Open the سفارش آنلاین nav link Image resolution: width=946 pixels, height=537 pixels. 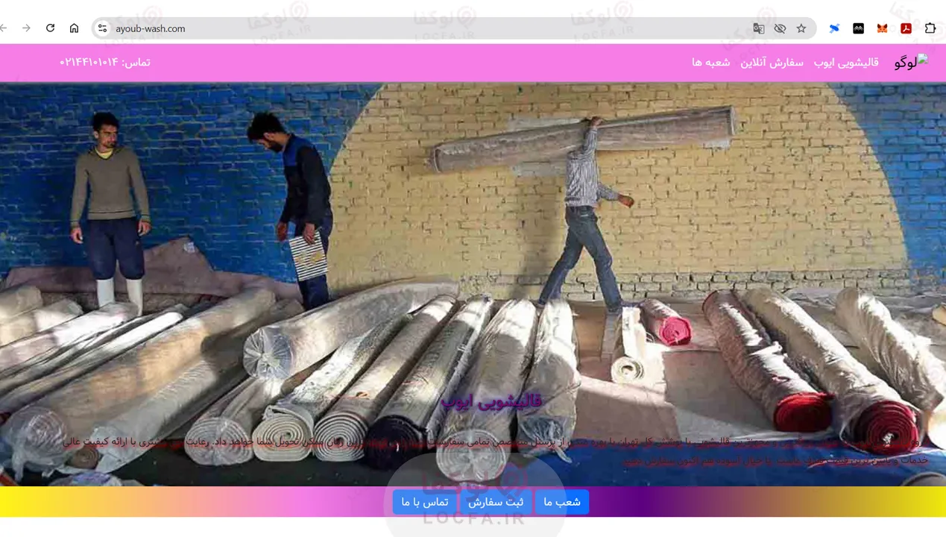coord(772,62)
